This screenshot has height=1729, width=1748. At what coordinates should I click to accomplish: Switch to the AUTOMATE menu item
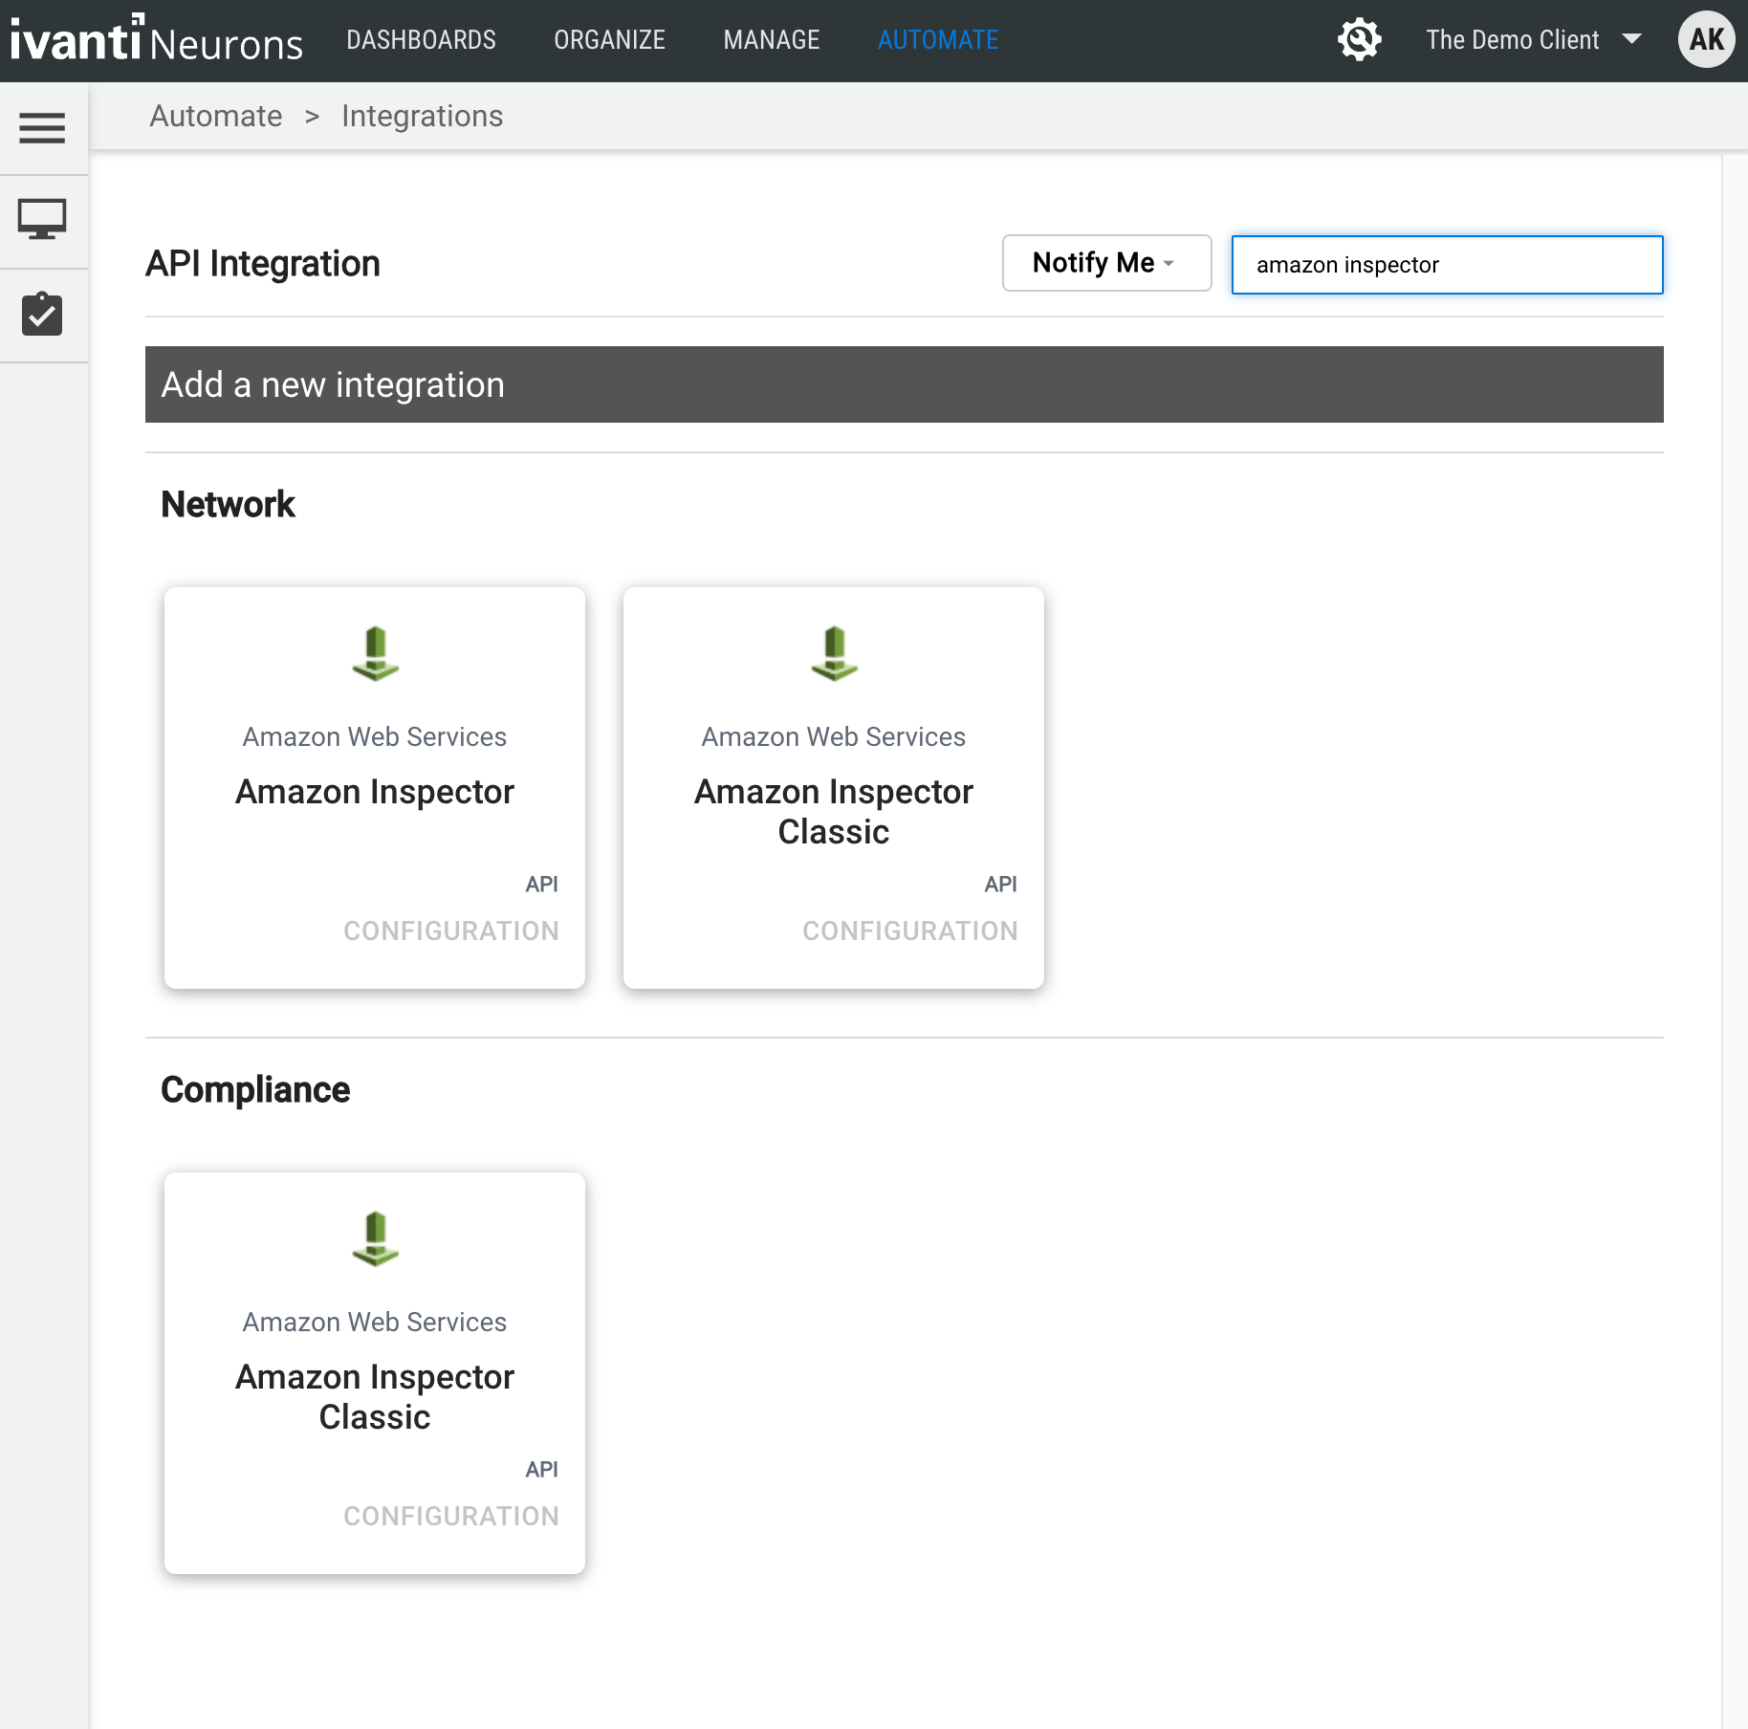tap(937, 39)
